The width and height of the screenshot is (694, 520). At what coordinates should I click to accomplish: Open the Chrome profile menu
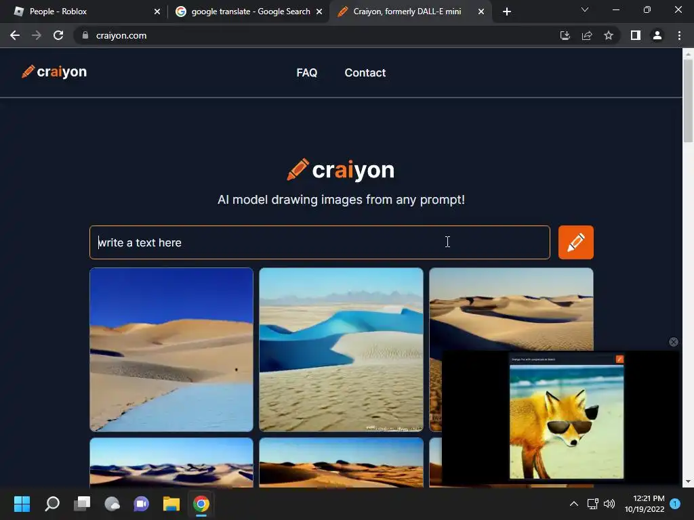pyautogui.click(x=657, y=35)
